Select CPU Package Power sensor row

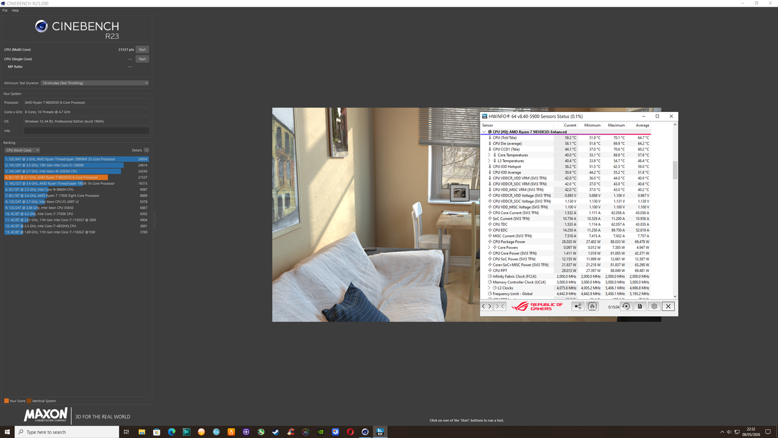coord(570,242)
